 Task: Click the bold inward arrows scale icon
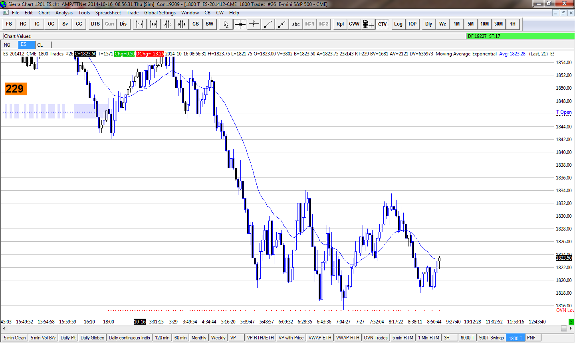coord(182,24)
